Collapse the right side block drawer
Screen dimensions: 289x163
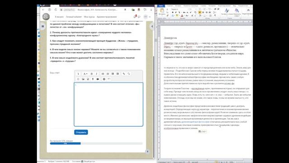click(x=152, y=26)
